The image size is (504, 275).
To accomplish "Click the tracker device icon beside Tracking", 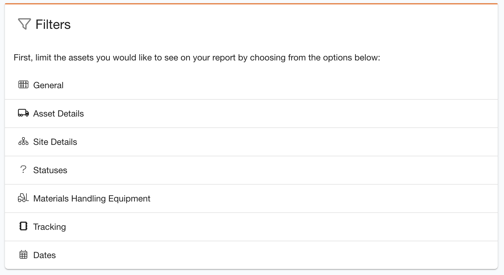I will (23, 227).
